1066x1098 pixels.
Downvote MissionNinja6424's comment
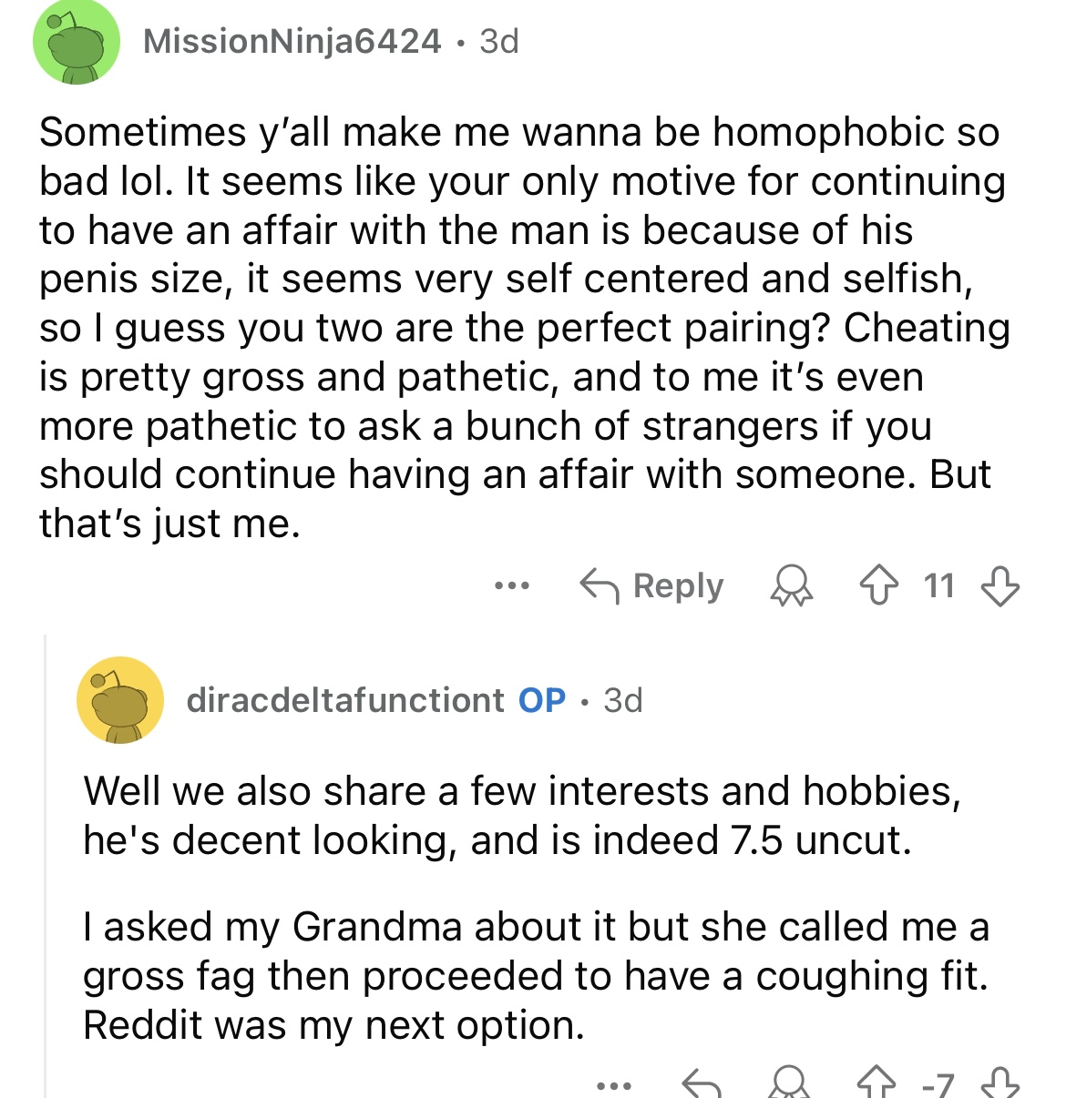click(999, 586)
